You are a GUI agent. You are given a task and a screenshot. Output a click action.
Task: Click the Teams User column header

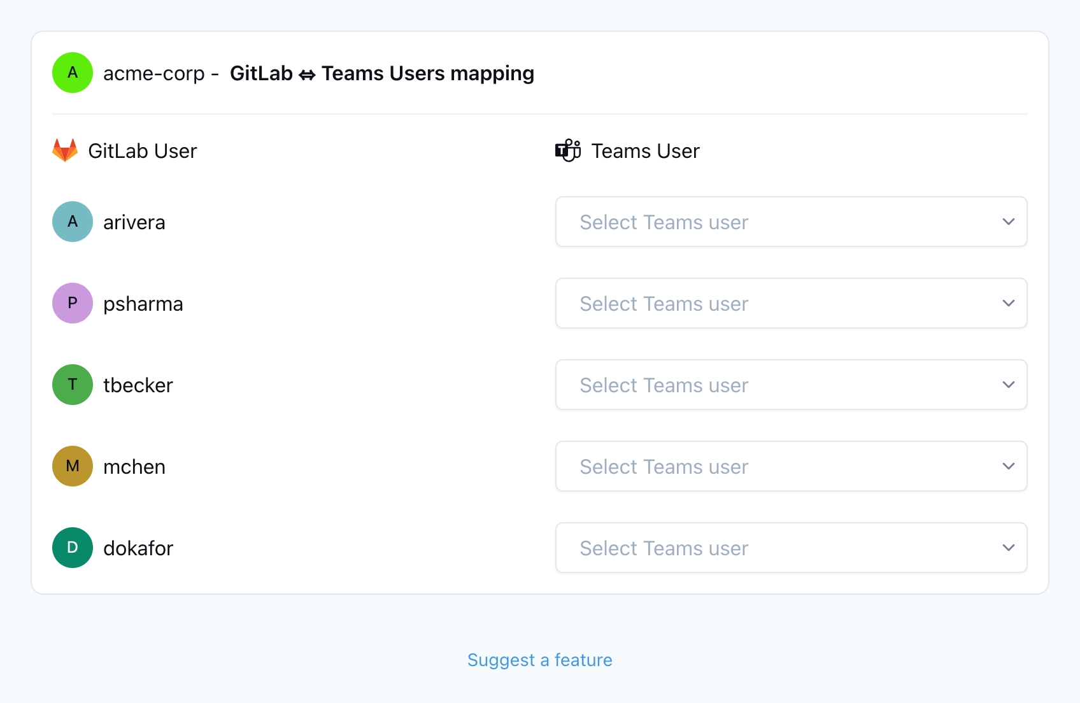(x=646, y=151)
